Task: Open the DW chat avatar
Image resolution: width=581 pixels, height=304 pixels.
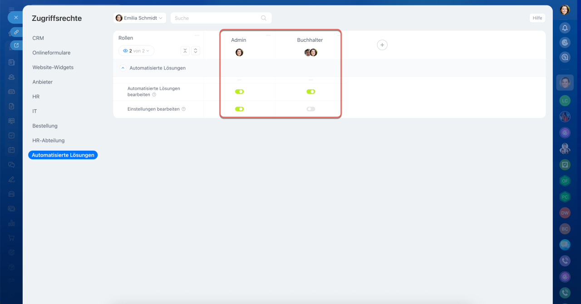Action: pos(565,213)
